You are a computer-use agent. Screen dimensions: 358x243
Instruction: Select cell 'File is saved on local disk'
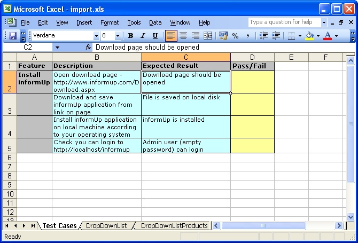coord(186,105)
